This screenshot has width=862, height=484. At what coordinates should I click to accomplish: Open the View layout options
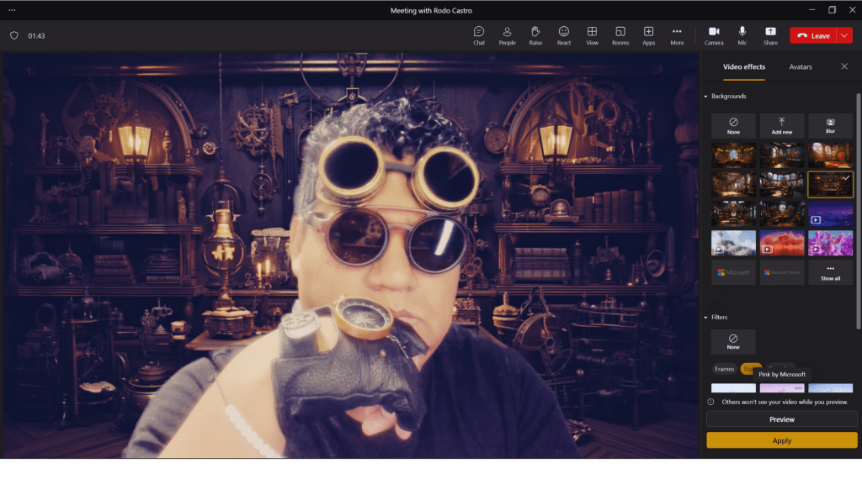[592, 35]
